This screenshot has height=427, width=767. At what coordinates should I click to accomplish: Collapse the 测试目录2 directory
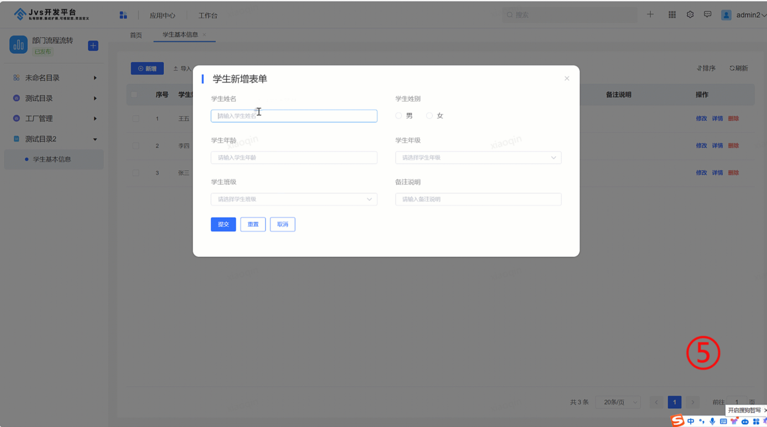[x=95, y=139]
